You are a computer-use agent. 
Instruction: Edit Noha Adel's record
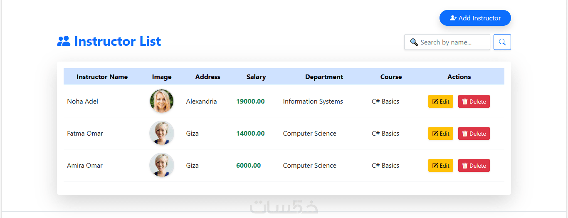pos(440,102)
